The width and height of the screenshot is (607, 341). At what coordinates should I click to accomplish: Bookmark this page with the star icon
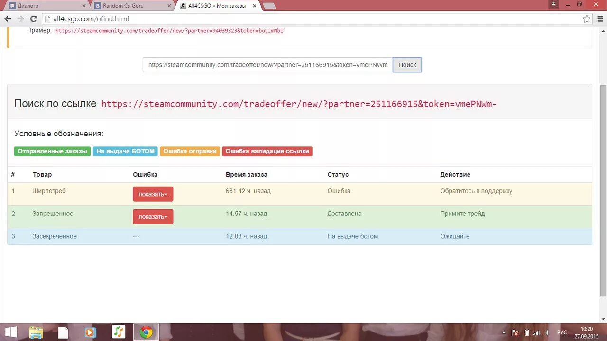(587, 19)
